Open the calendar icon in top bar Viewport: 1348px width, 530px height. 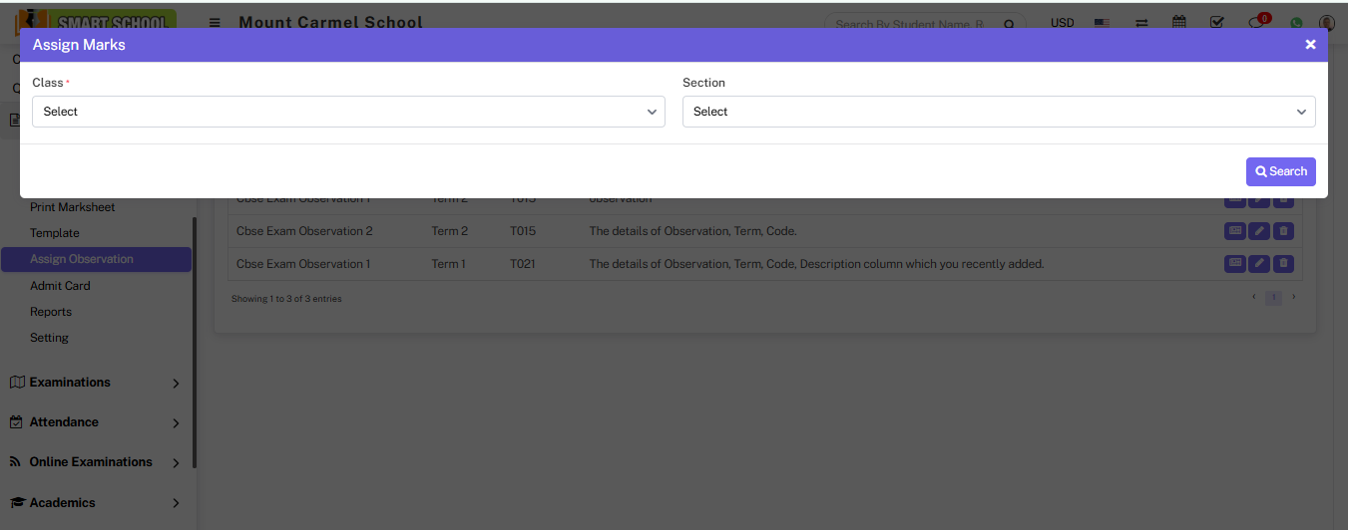(x=1179, y=22)
